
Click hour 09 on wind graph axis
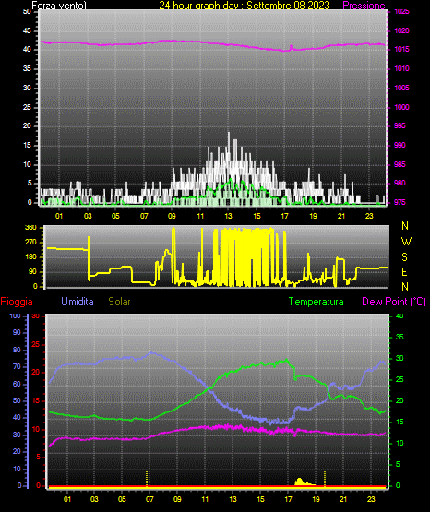coord(172,216)
